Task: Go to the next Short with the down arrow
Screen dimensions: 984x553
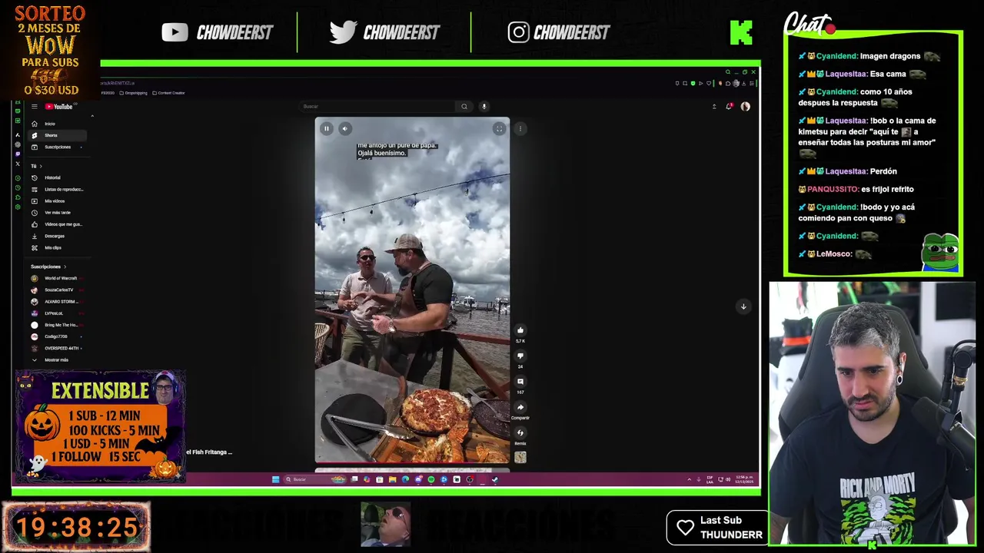Action: (x=743, y=306)
